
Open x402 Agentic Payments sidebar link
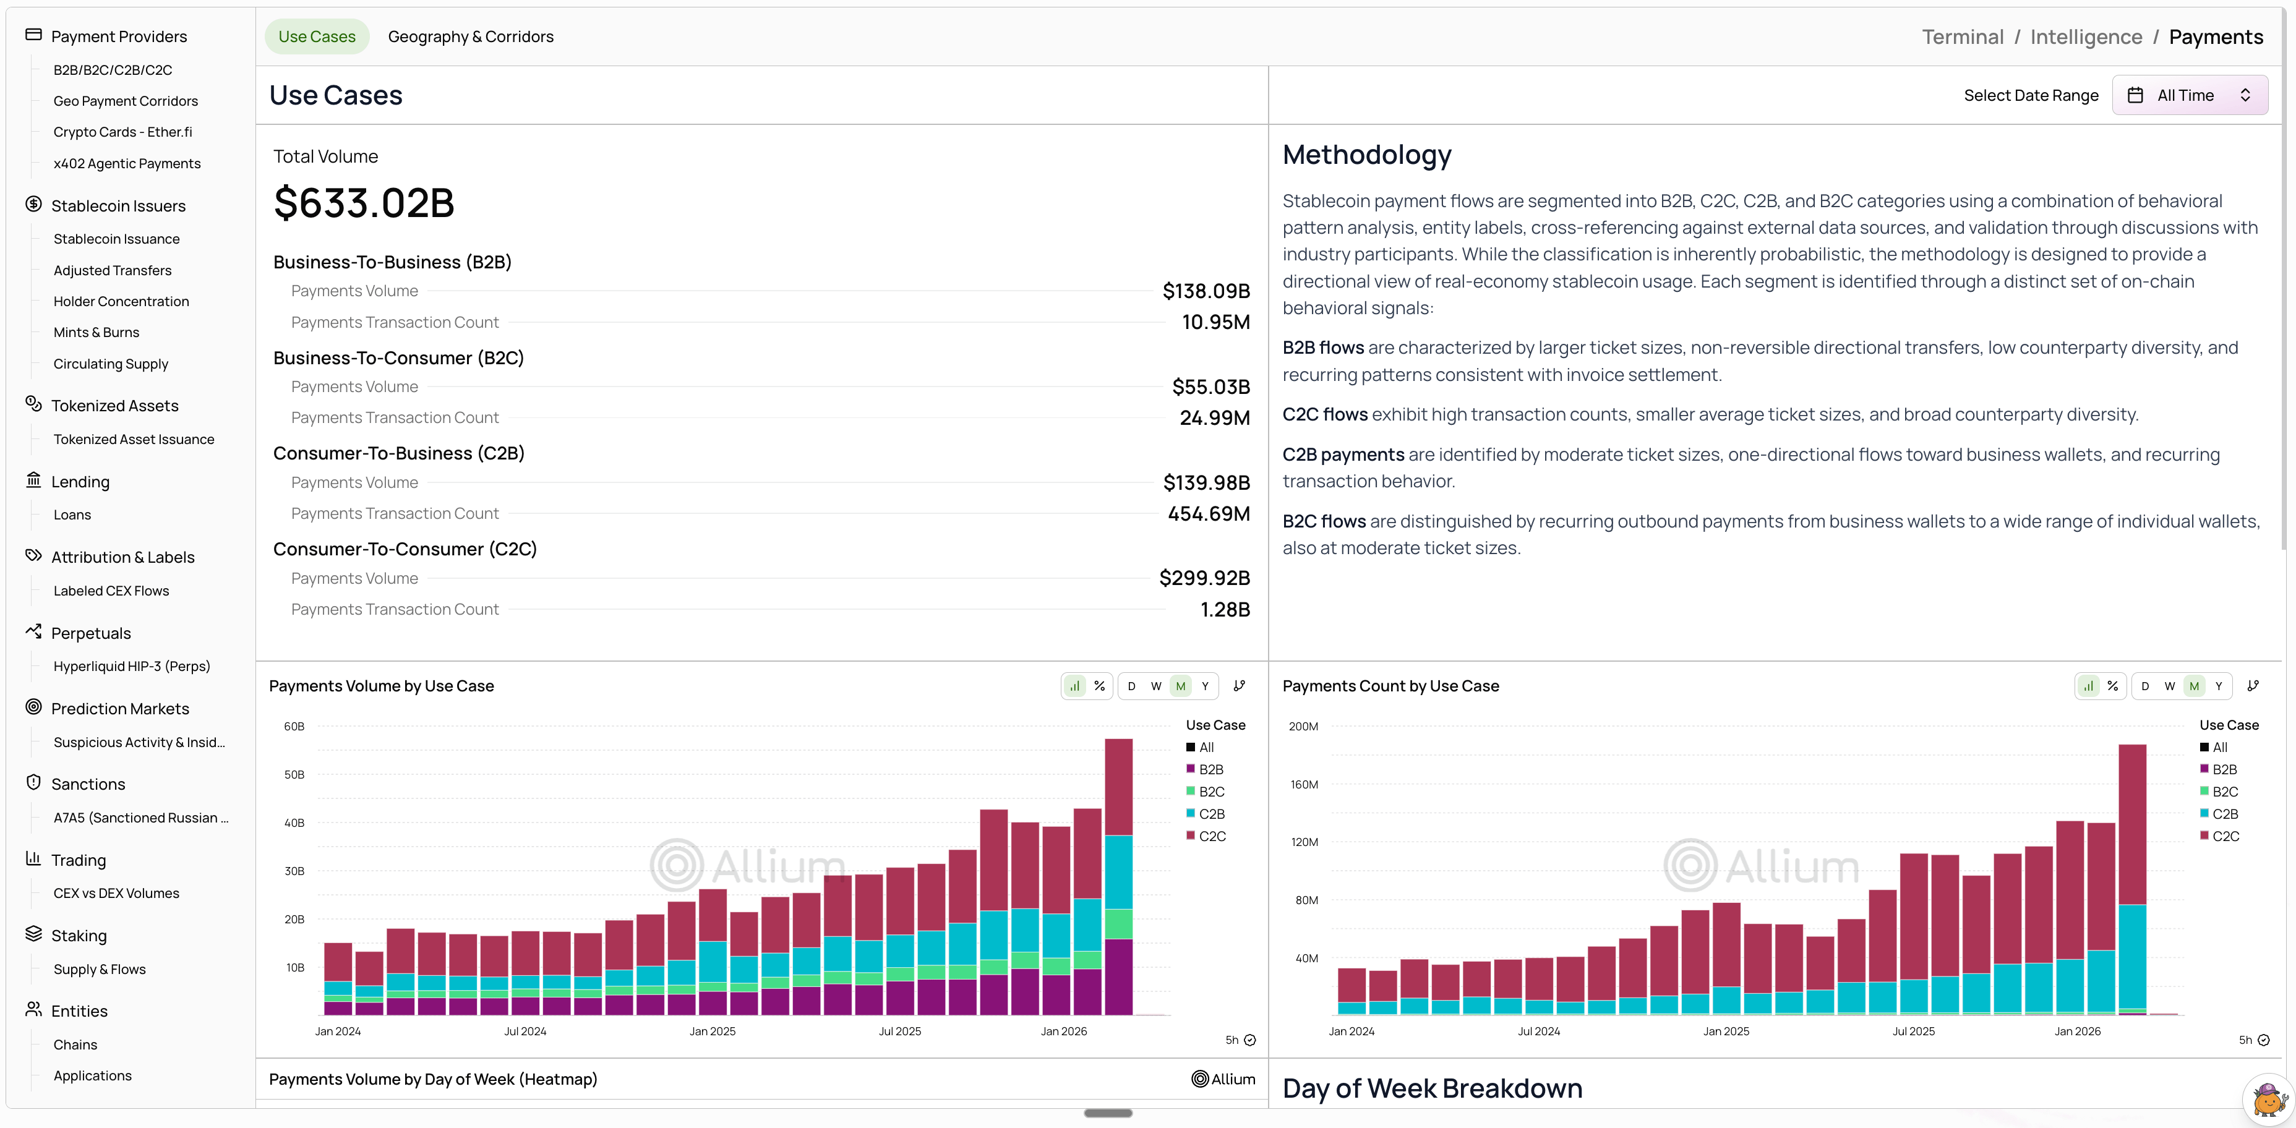click(x=127, y=163)
